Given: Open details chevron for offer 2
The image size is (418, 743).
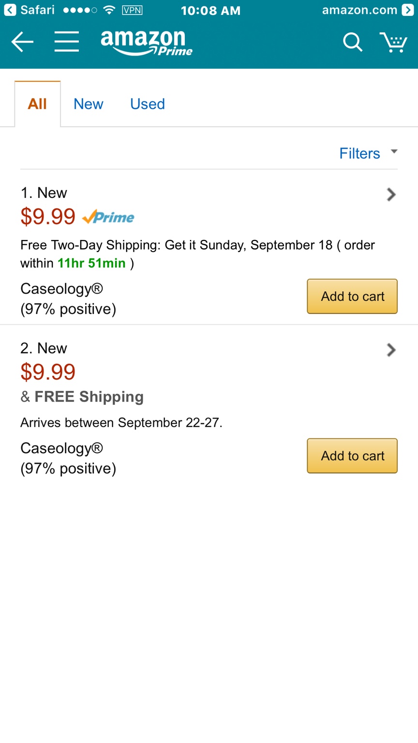Looking at the screenshot, I should pos(391,350).
